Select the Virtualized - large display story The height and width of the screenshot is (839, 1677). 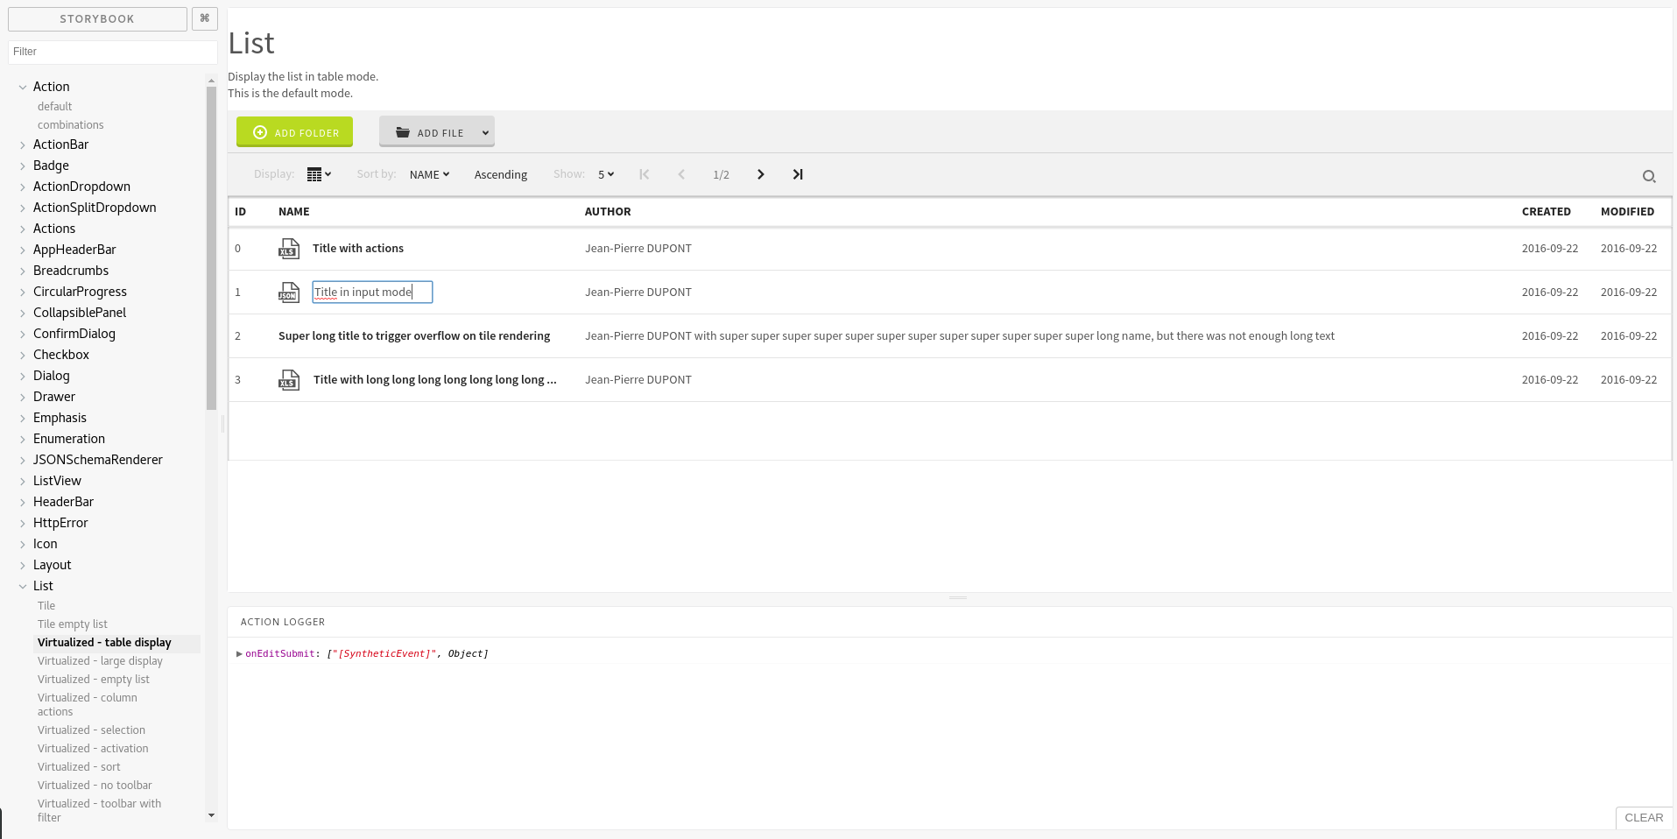(100, 661)
